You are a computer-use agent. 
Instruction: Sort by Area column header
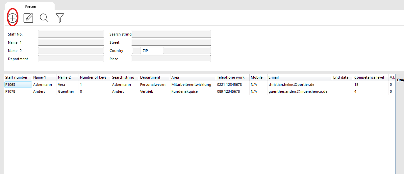point(193,78)
